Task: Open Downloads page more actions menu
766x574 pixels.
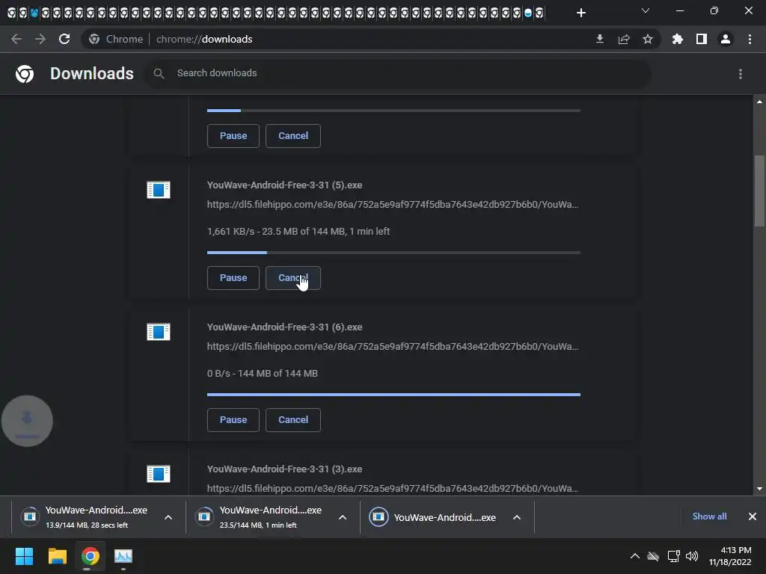Action: tap(741, 74)
